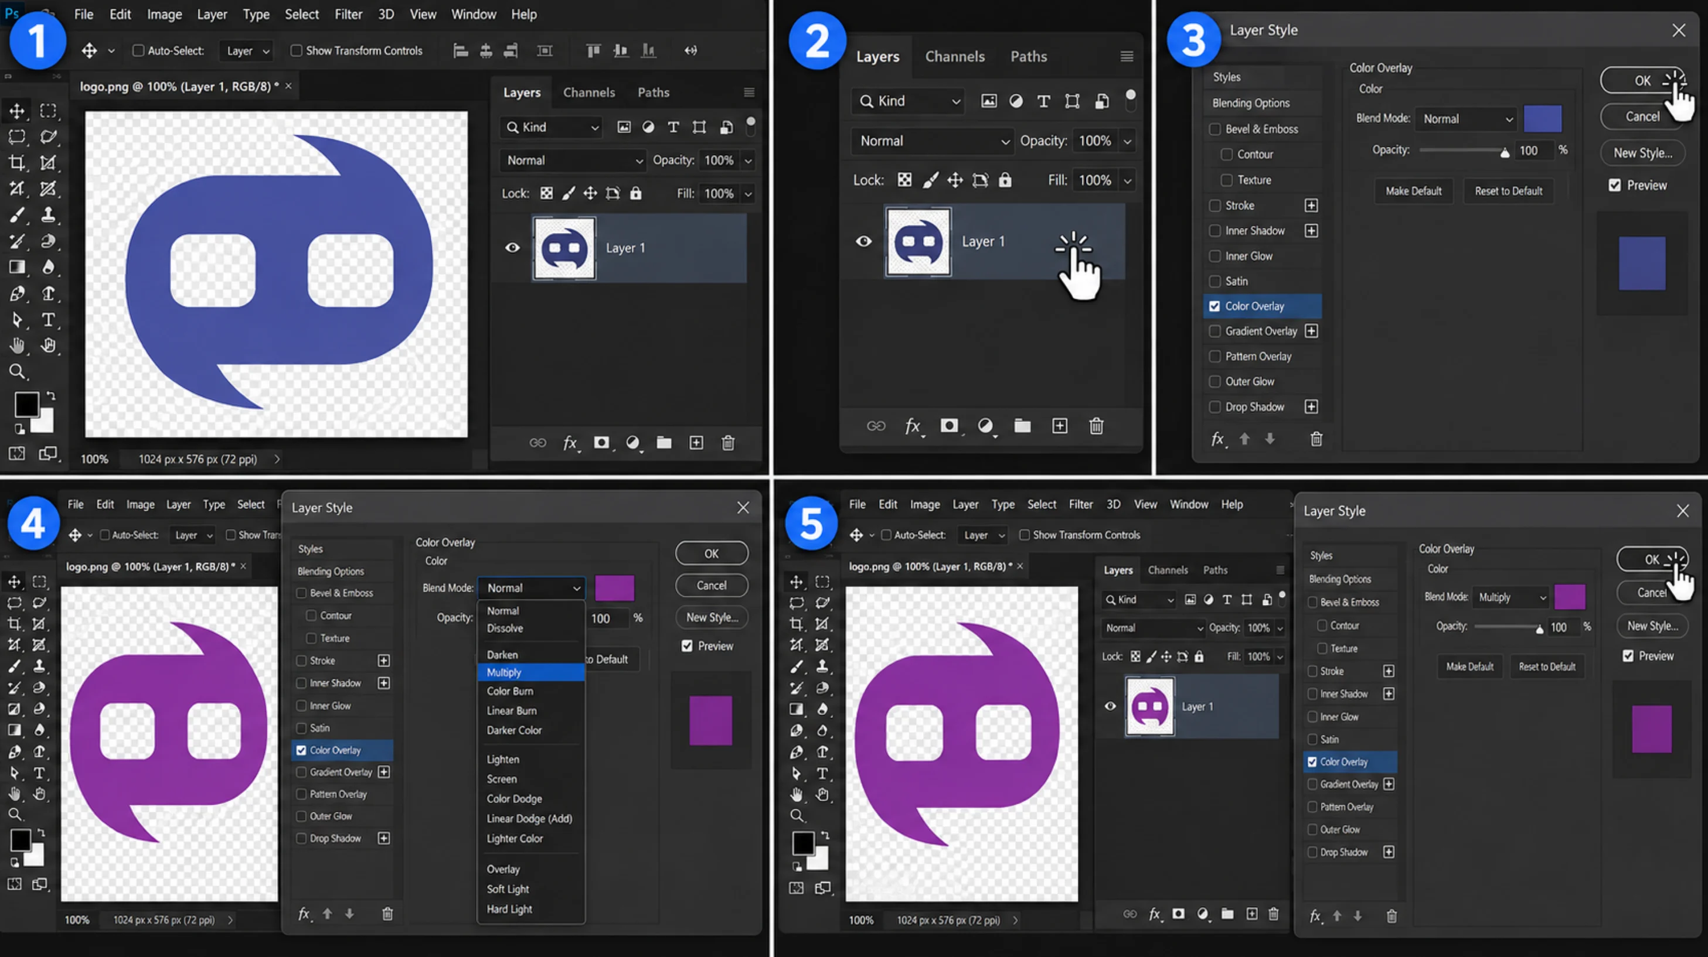
Task: Open the Kind filter dropdown in step 1
Action: click(552, 127)
